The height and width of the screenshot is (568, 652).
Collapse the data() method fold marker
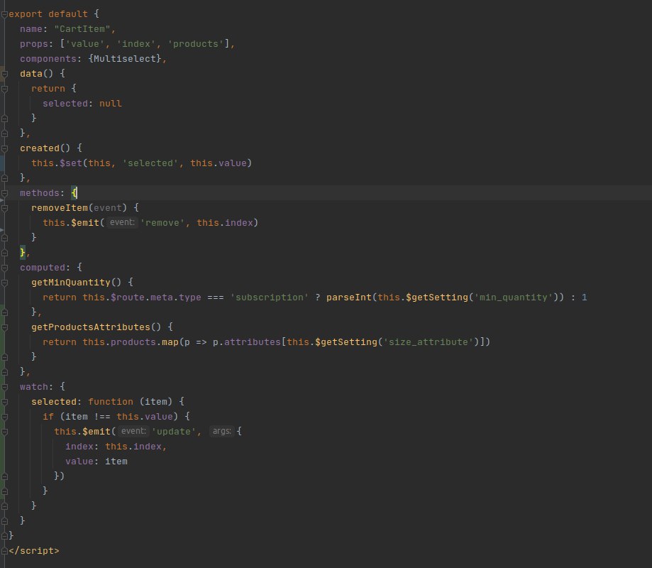[x=4, y=74]
